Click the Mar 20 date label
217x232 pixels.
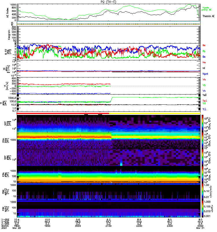17,228
